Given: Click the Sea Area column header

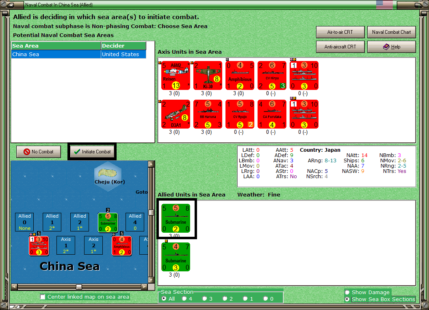Looking at the screenshot, I should (56, 46).
